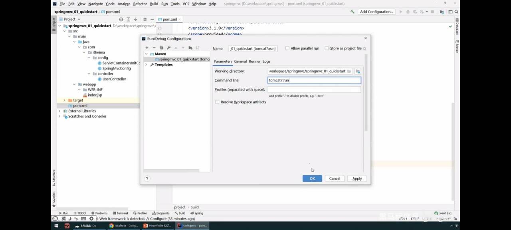
Task: Add a new configuration with the plus icon
Action: [147, 48]
